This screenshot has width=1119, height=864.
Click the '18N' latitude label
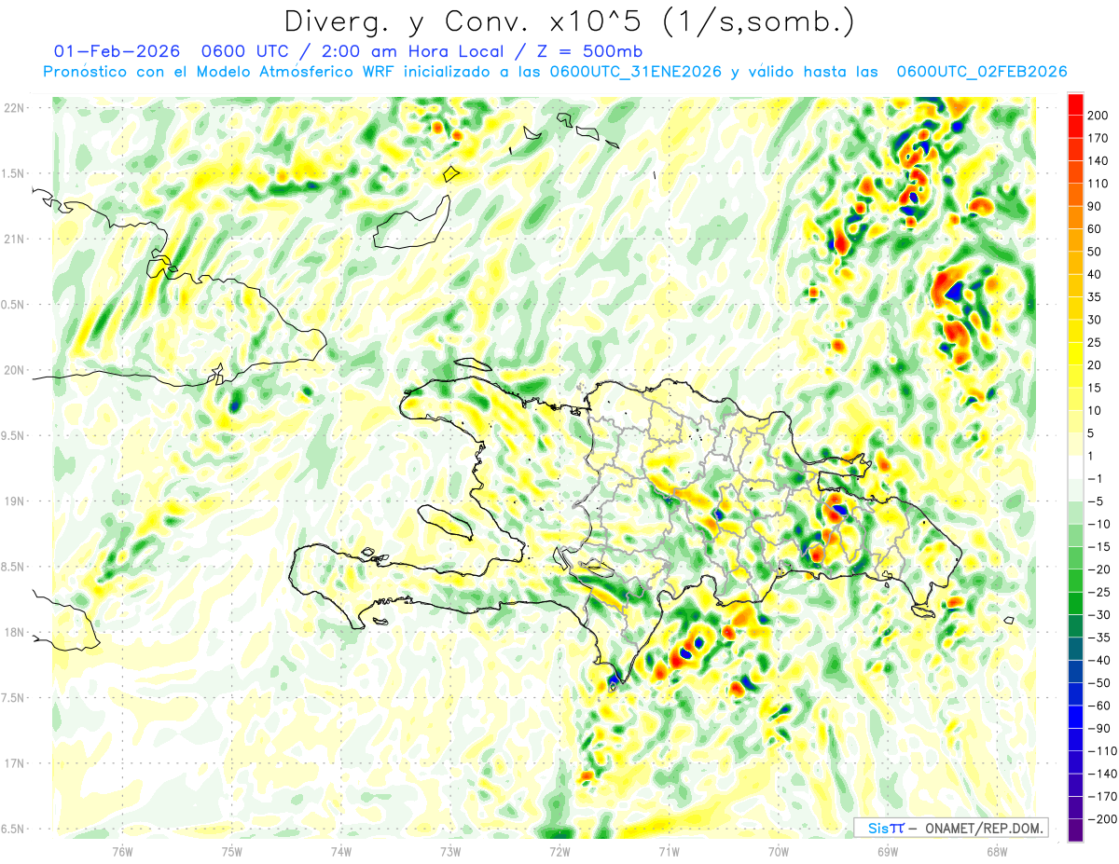pos(13,632)
